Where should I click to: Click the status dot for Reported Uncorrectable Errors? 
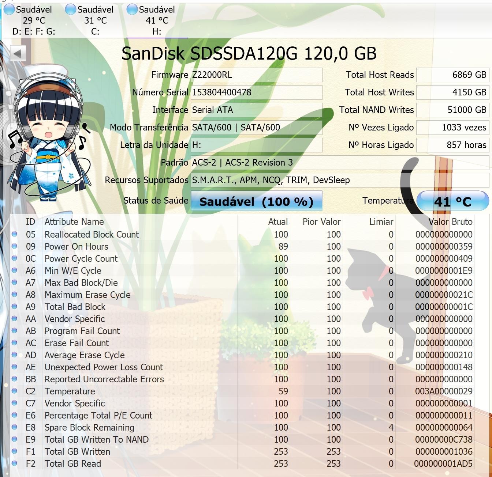14,379
